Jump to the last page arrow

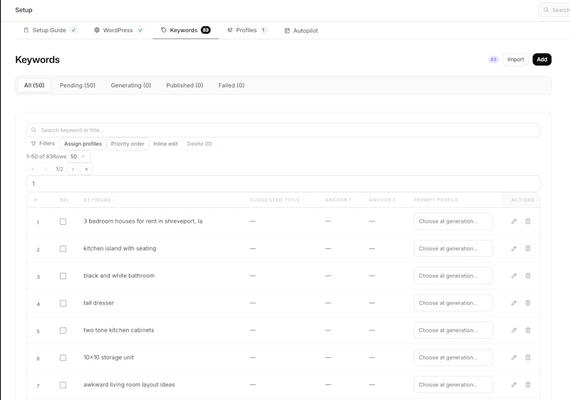click(x=86, y=169)
